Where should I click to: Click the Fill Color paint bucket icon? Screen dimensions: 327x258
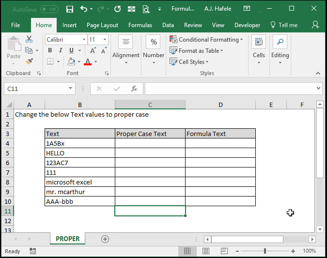[x=72, y=61]
